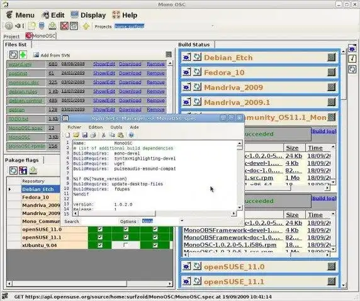Toggle second checkbox in openSUSE_11.1 row
This screenshot has width=360, height=301.
pyautogui.click(x=126, y=238)
